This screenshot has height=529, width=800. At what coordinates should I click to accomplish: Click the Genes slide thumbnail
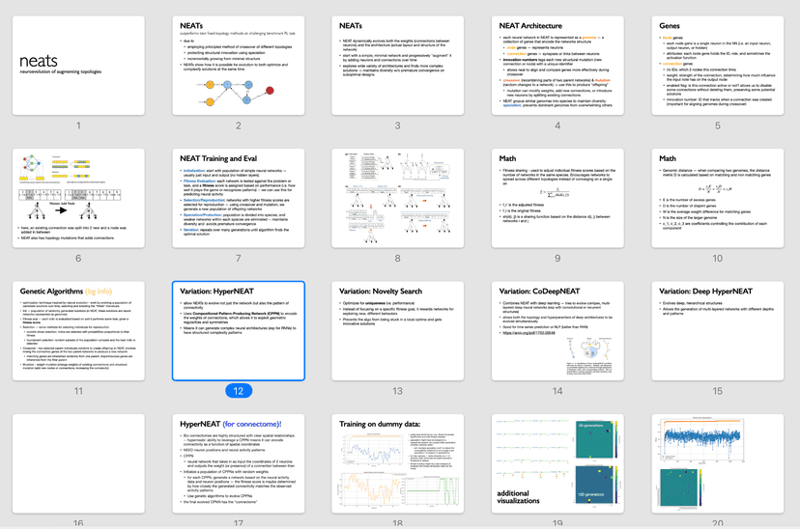(x=718, y=64)
